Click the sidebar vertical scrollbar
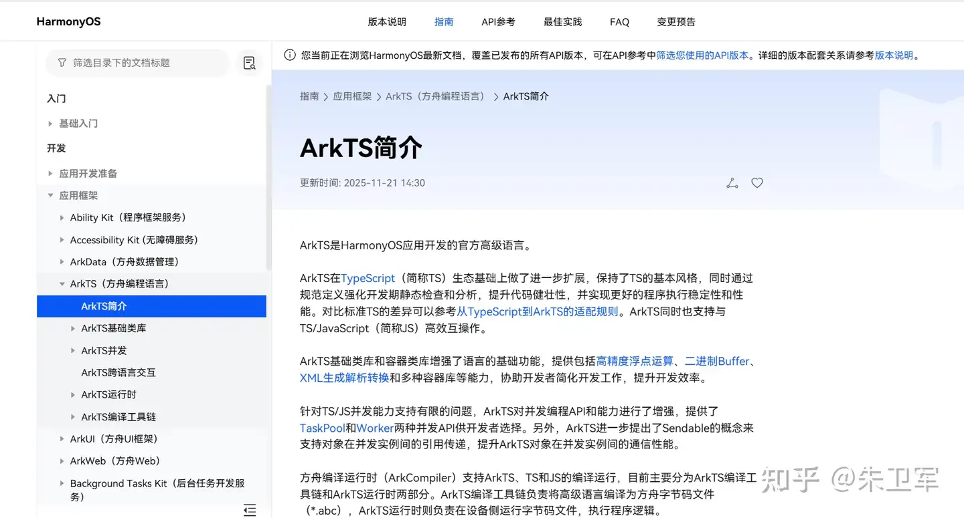 coord(268,177)
